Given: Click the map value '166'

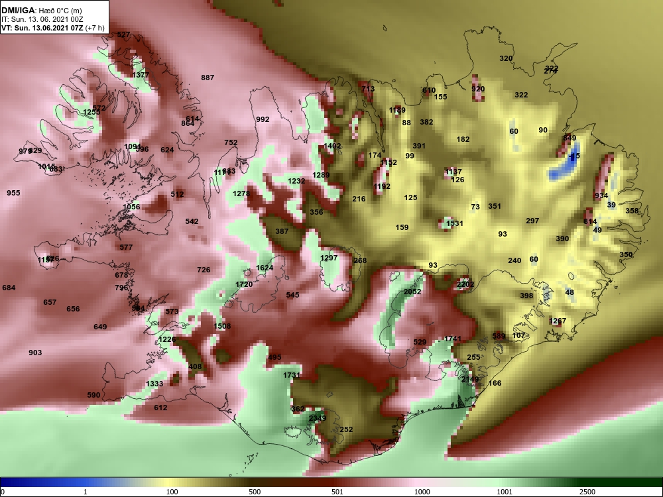Looking at the screenshot, I should 495,383.
